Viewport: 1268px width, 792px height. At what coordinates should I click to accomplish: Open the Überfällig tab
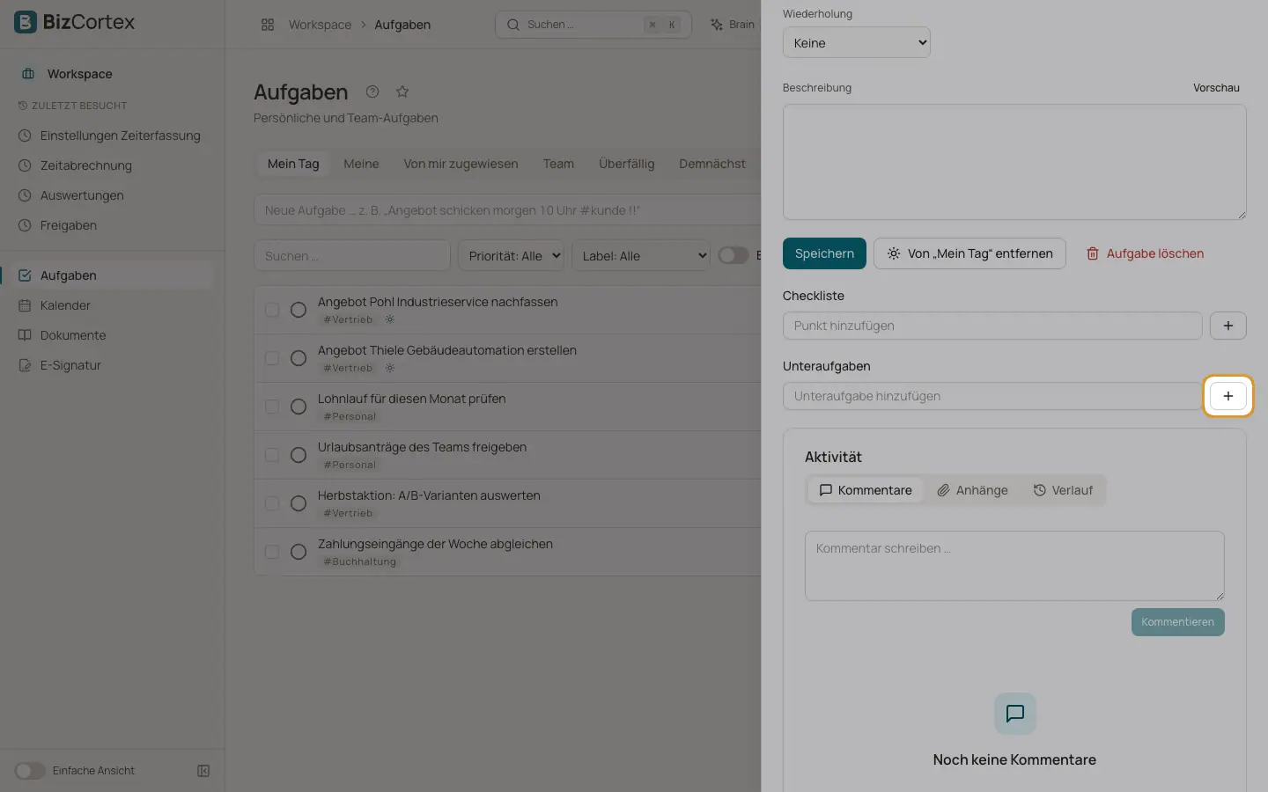click(x=627, y=164)
